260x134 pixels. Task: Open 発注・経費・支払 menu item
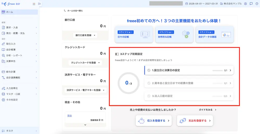19,33
